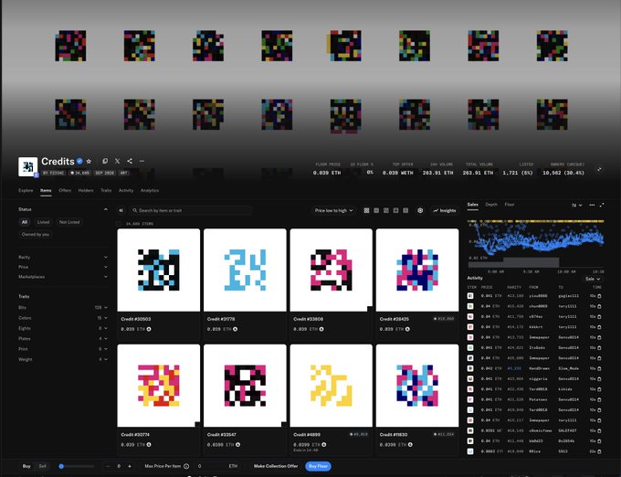Open the Price low to high sort dropdown
Screen dimensions: 621x477
[x=333, y=210]
